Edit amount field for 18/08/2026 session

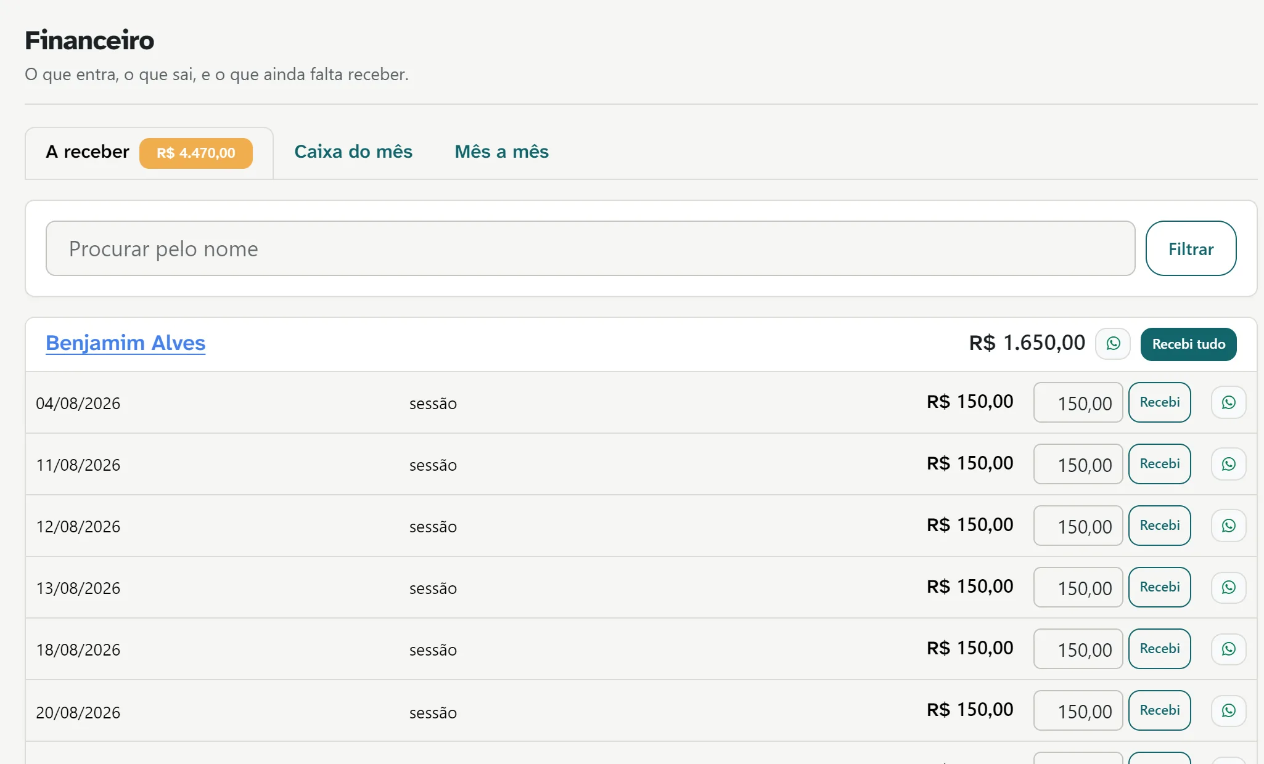pyautogui.click(x=1078, y=649)
